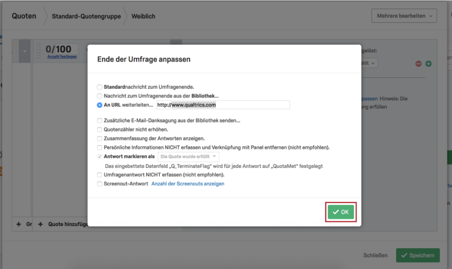The width and height of the screenshot is (452, 269).
Task: Click the red minus remove-condition icon
Action: [418, 64]
